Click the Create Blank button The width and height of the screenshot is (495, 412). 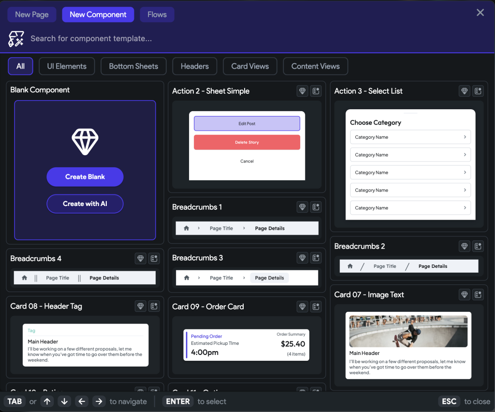[x=85, y=177]
